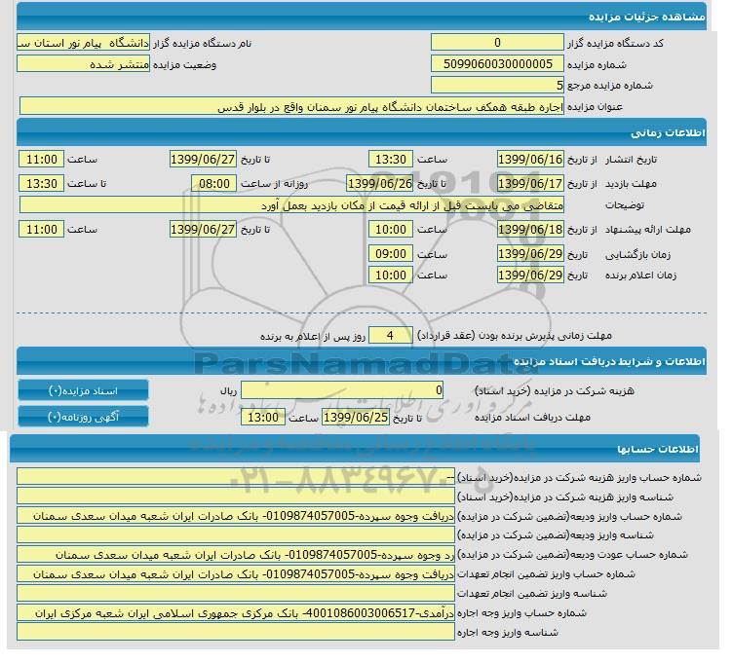This screenshot has width=732, height=662.
Task: Click the شماره حساب عودت ودیعه field
Action: (236, 554)
